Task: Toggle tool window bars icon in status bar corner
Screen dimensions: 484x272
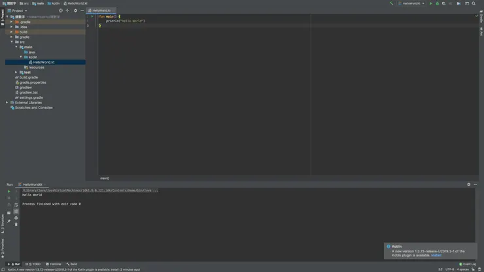Action: 3,269
